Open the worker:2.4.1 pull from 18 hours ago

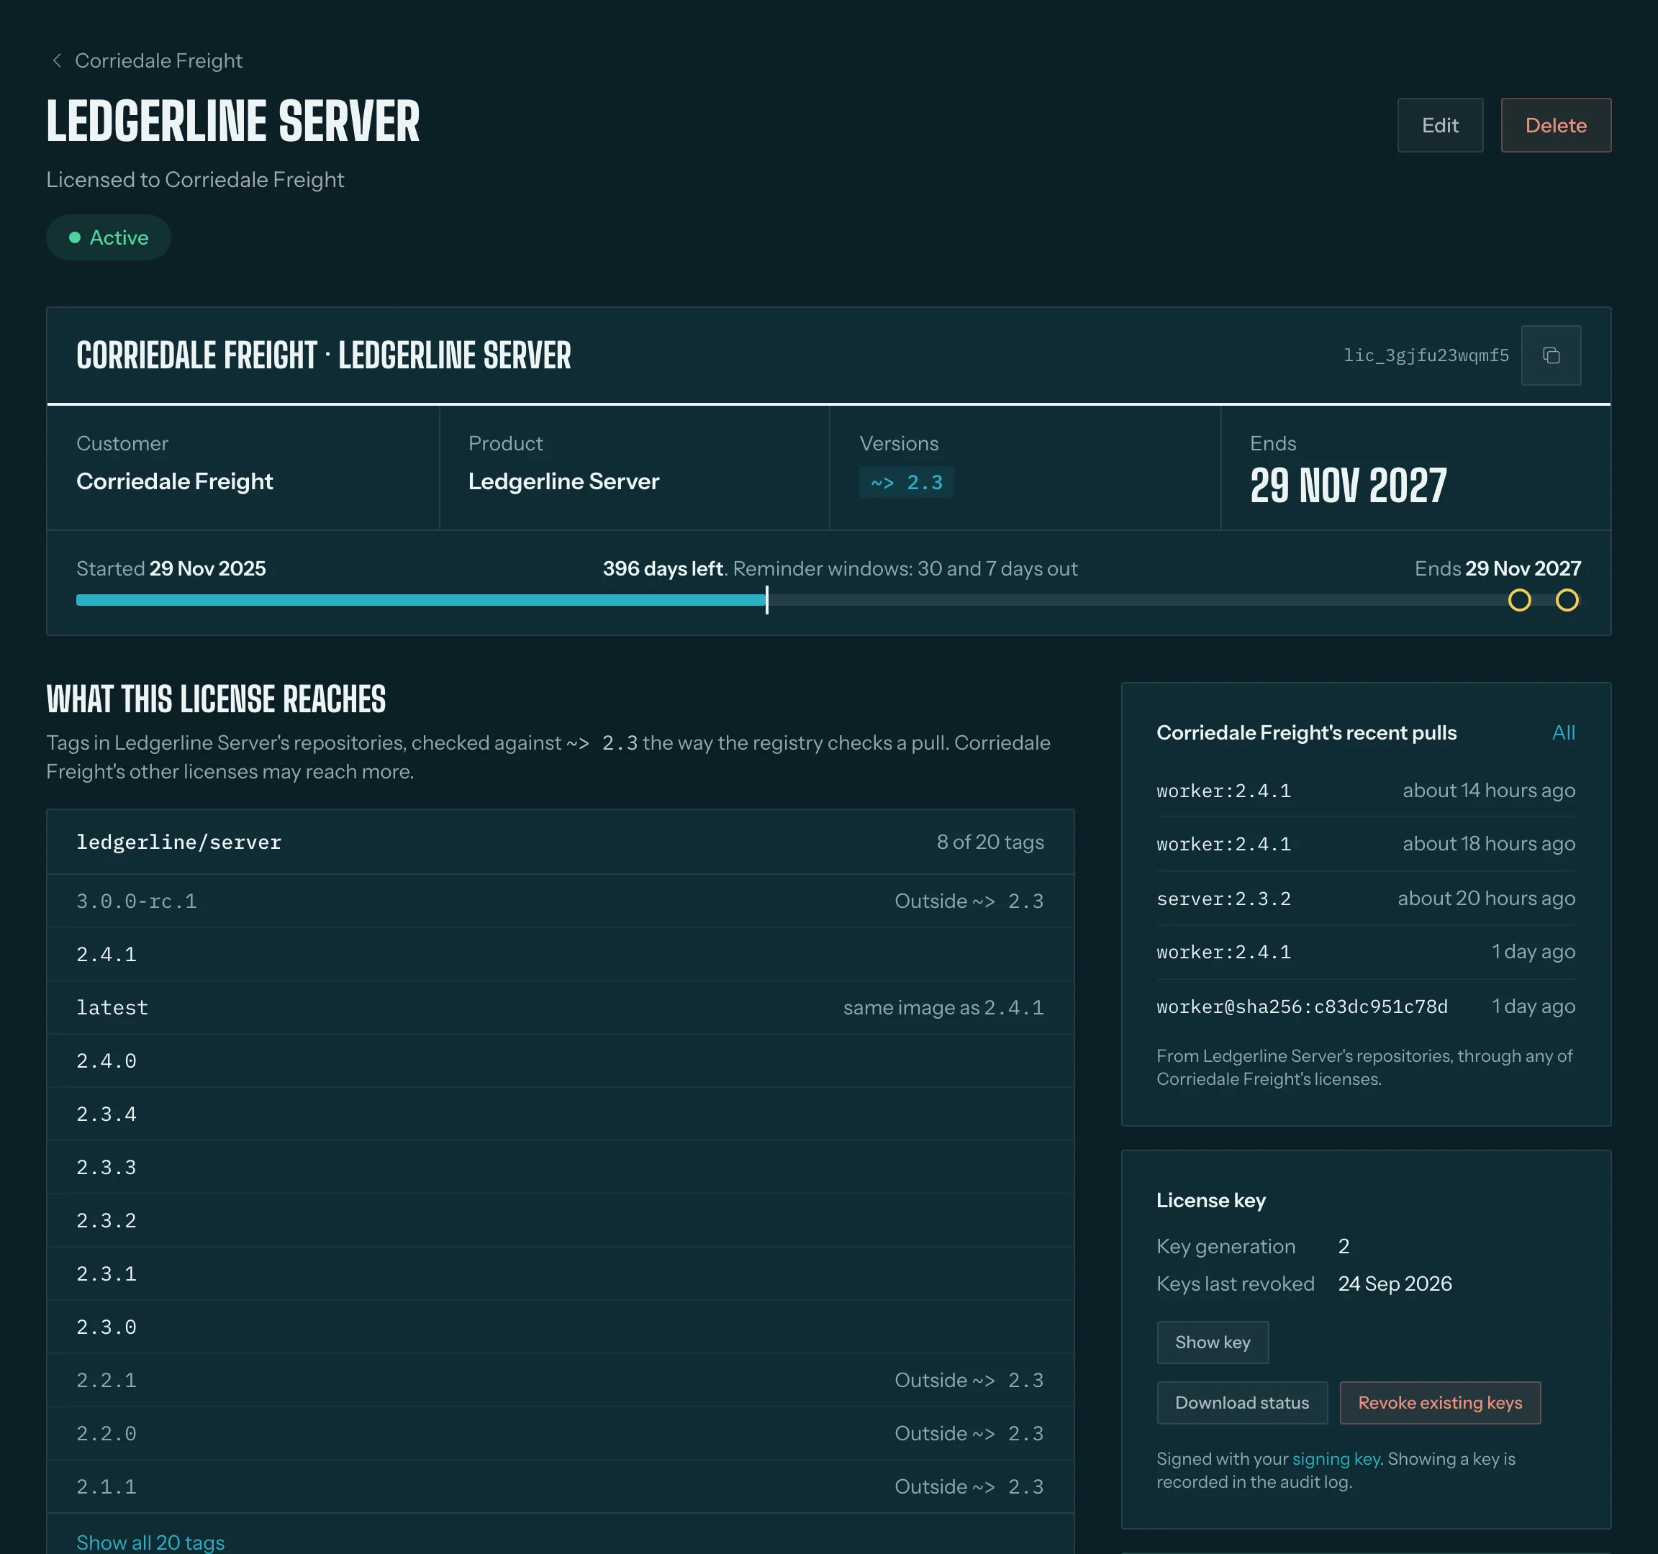point(1365,844)
